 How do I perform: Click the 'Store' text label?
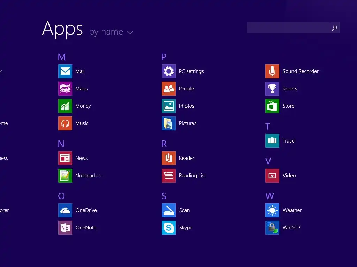click(x=288, y=106)
